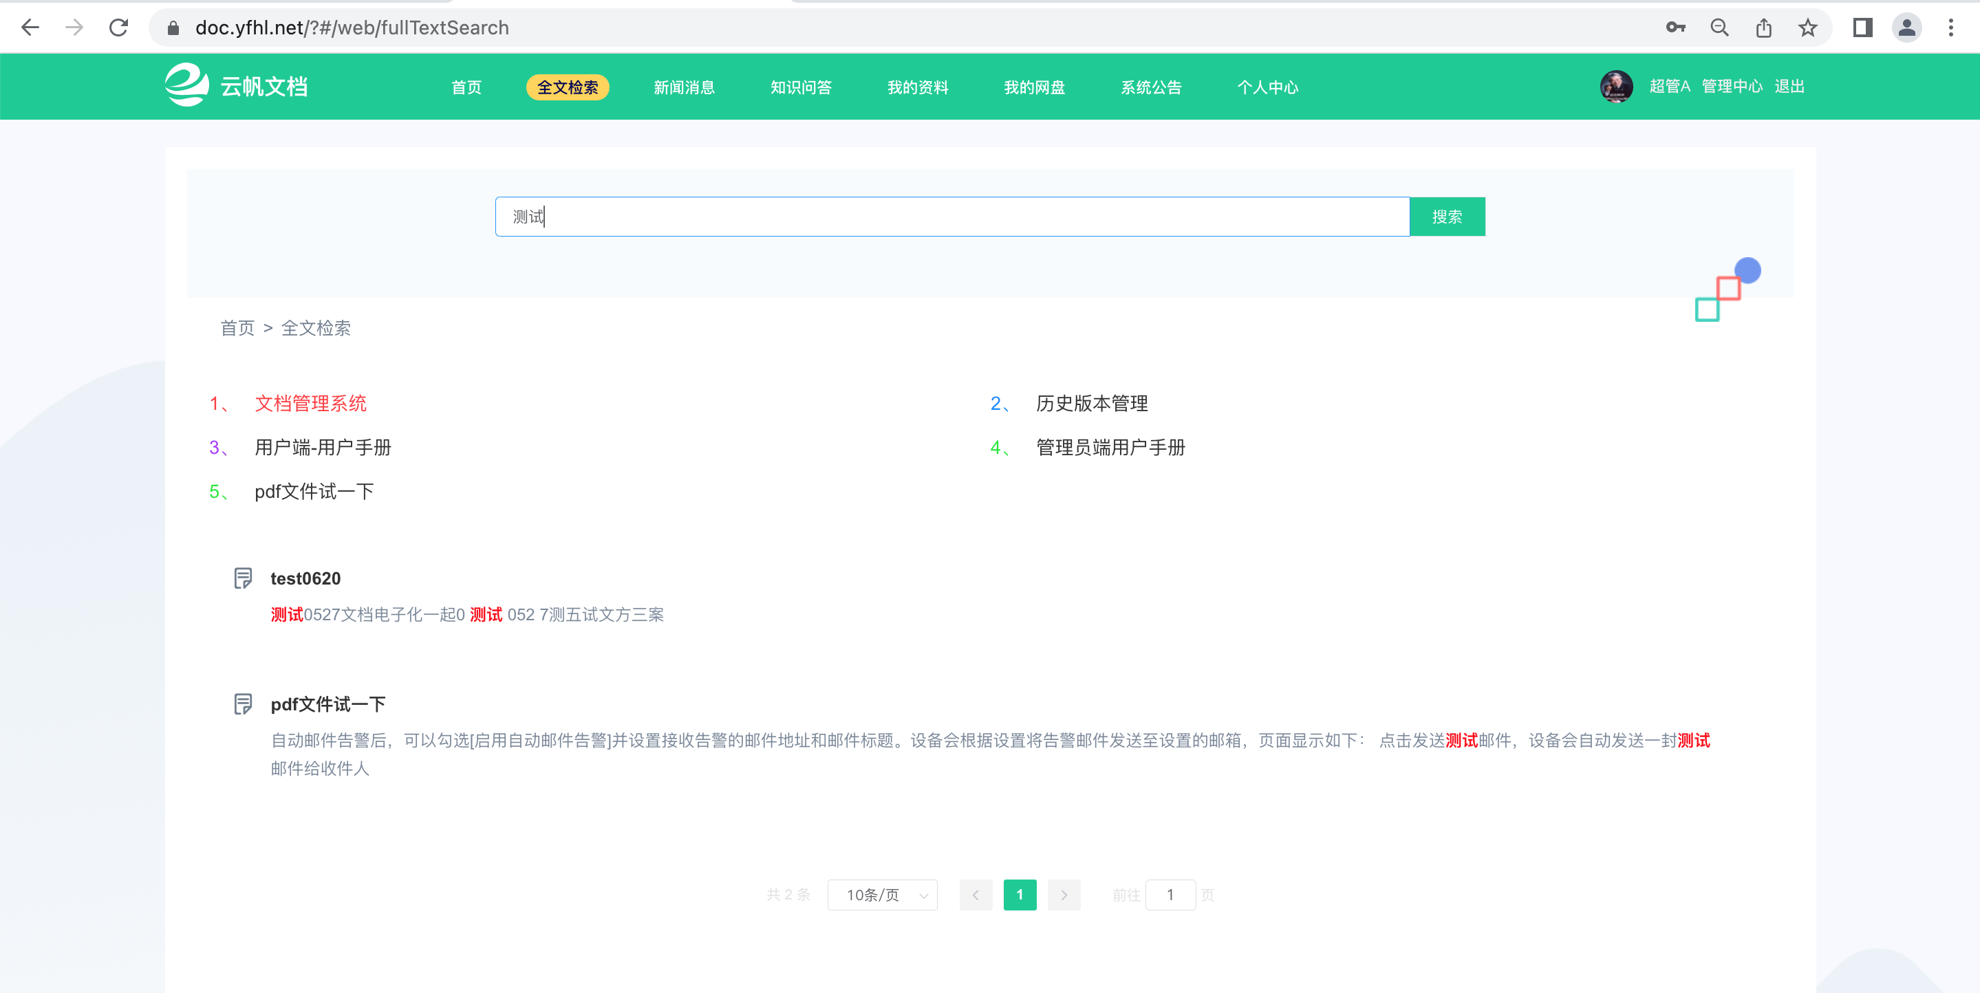Screen dimensions: 1980x993
Task: Toggle the browser side panel icon
Action: coord(1862,28)
